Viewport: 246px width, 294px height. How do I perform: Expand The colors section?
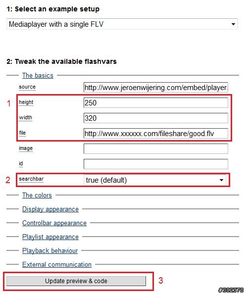(x=37, y=195)
